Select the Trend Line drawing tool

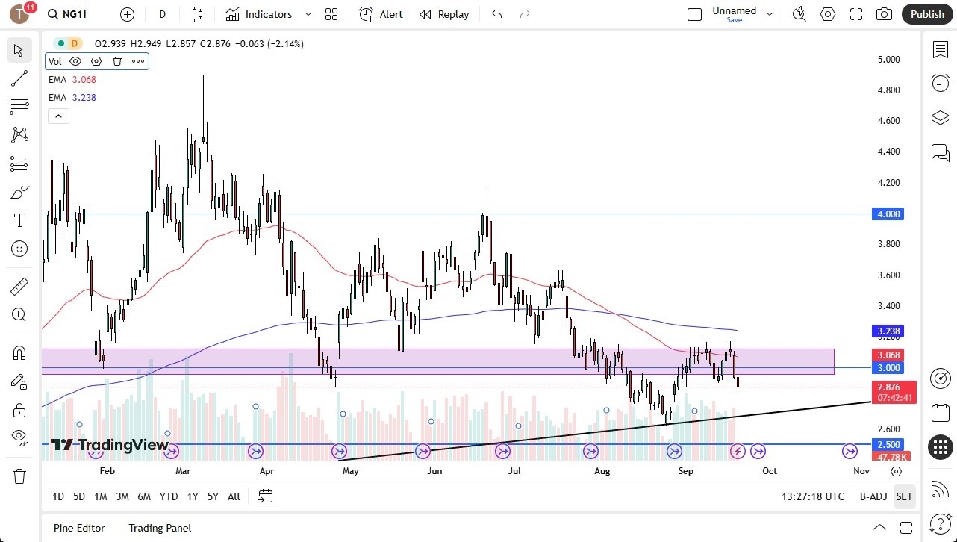(x=19, y=78)
